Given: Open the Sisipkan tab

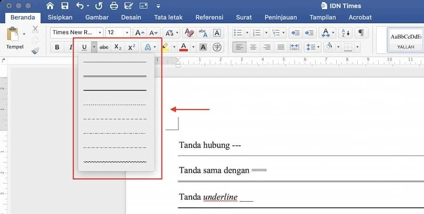Looking at the screenshot, I should (60, 17).
